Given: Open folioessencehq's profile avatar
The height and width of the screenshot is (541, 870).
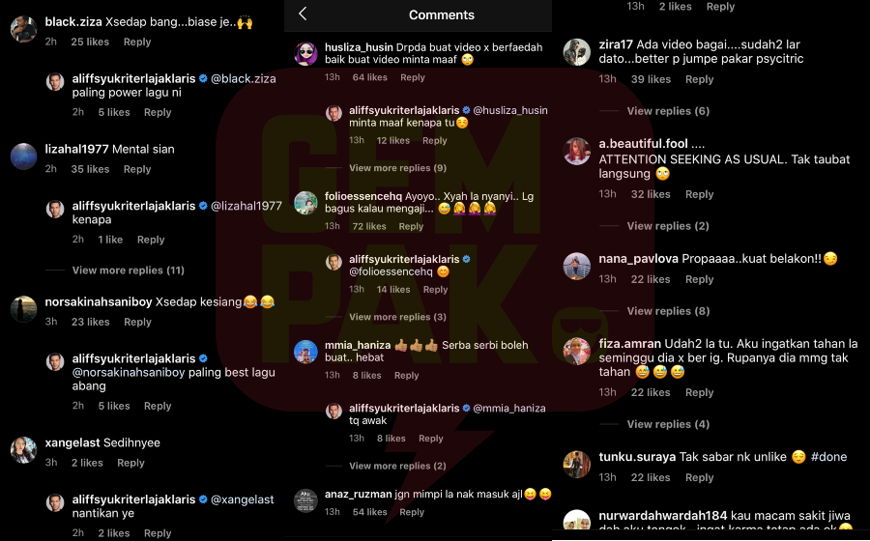Looking at the screenshot, I should 305,203.
